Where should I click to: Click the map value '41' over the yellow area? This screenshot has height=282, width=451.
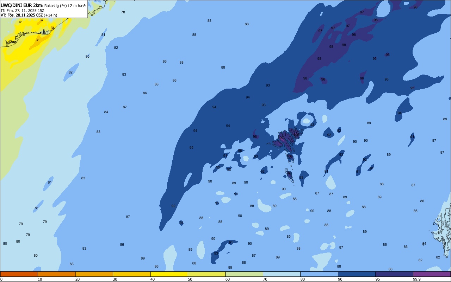(21, 22)
